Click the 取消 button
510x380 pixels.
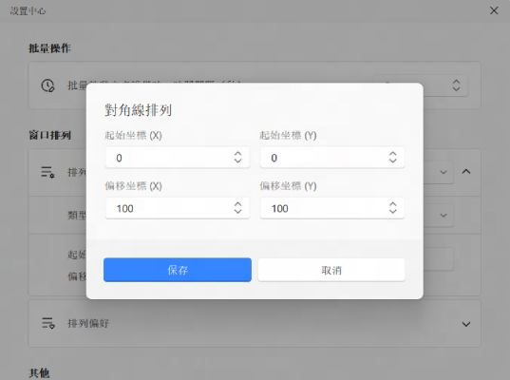pyautogui.click(x=331, y=270)
